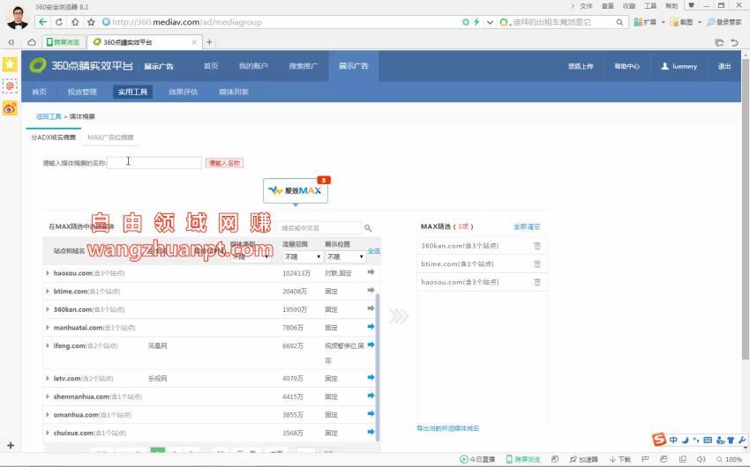Click the 360点睛实效平台 logo
Screen dimensions: 750x467
[81, 65]
